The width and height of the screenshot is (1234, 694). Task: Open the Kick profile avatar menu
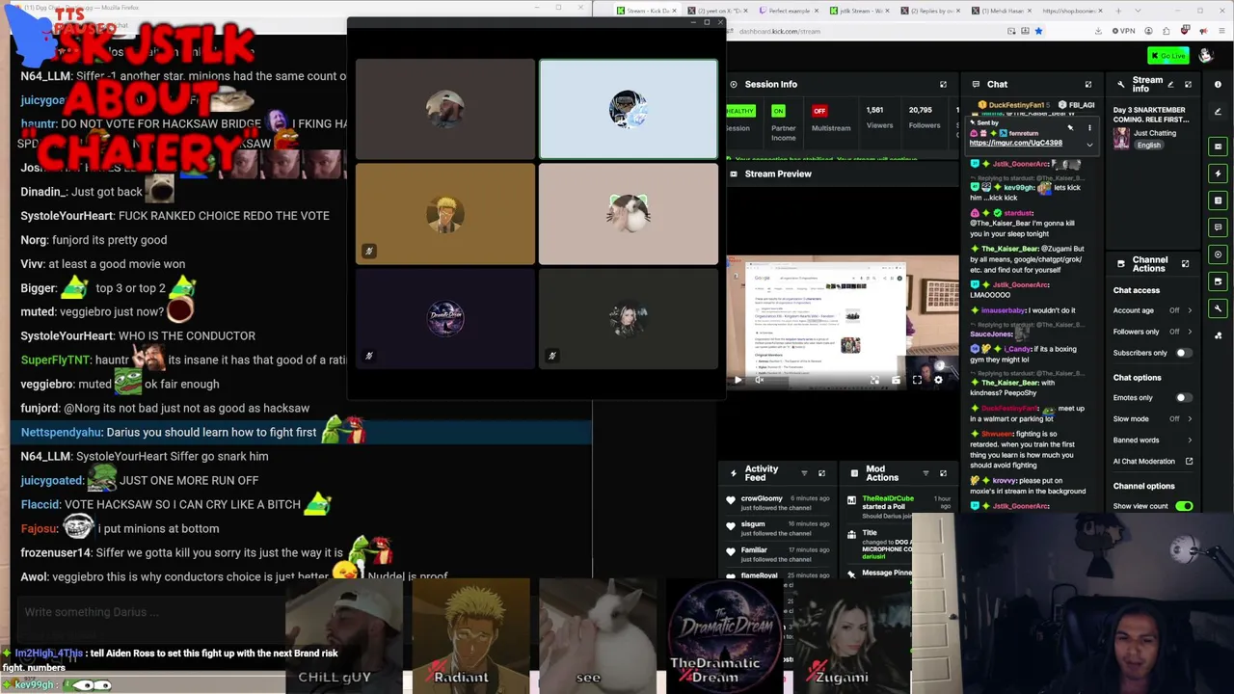point(1205,56)
